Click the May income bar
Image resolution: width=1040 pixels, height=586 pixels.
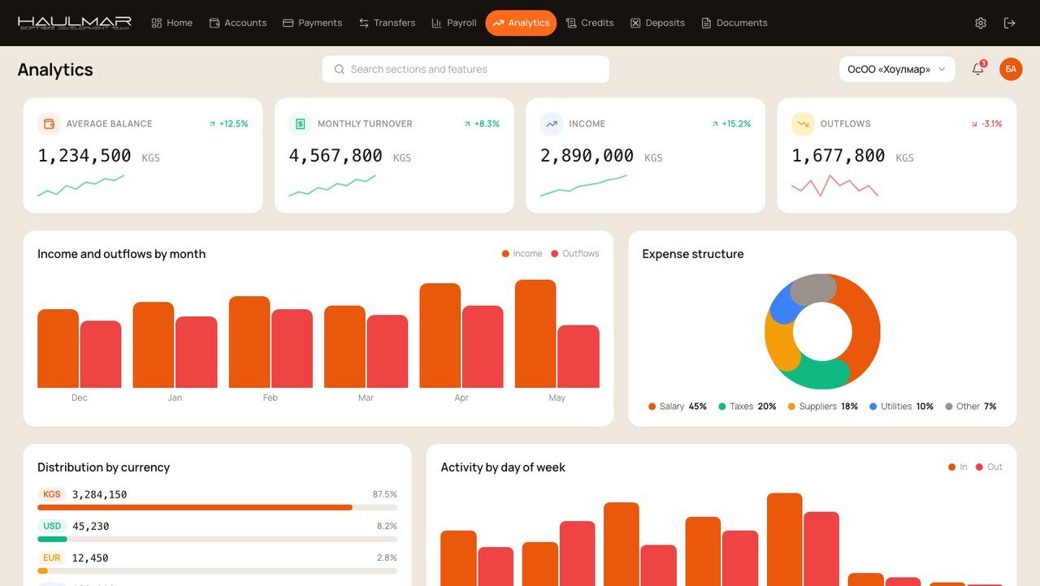coord(535,334)
